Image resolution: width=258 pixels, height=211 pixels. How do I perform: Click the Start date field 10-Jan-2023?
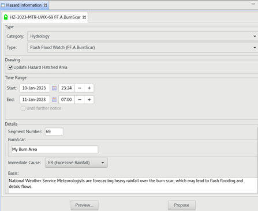point(35,88)
